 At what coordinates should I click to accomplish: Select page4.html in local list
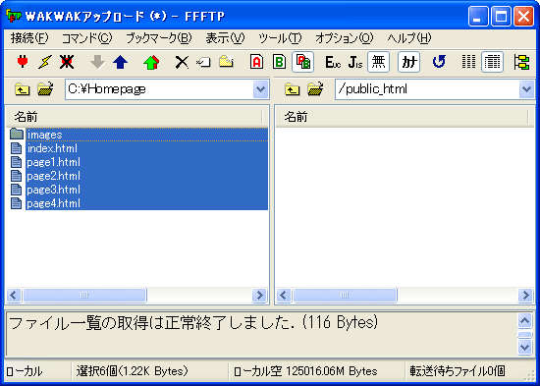tap(138, 203)
